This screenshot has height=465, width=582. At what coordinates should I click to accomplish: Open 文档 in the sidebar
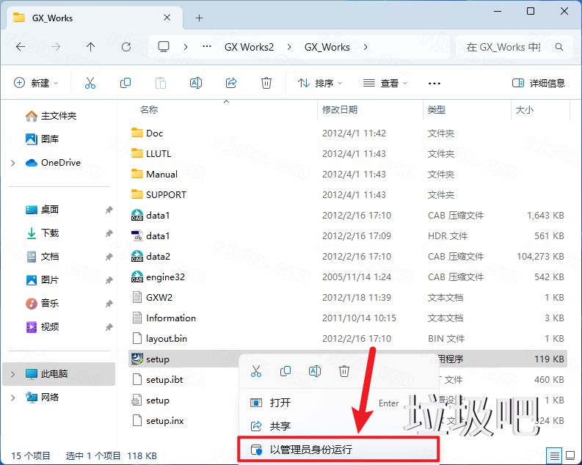[x=42, y=257]
